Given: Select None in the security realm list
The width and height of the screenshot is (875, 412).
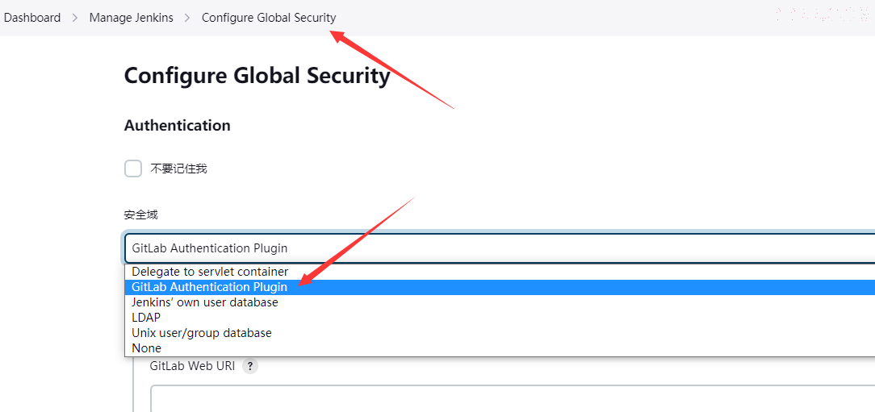Looking at the screenshot, I should [x=500, y=347].
